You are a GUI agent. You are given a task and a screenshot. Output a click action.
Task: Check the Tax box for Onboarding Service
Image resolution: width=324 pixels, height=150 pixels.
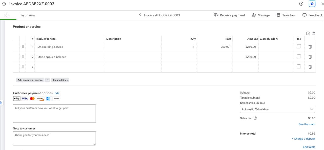point(299,46)
